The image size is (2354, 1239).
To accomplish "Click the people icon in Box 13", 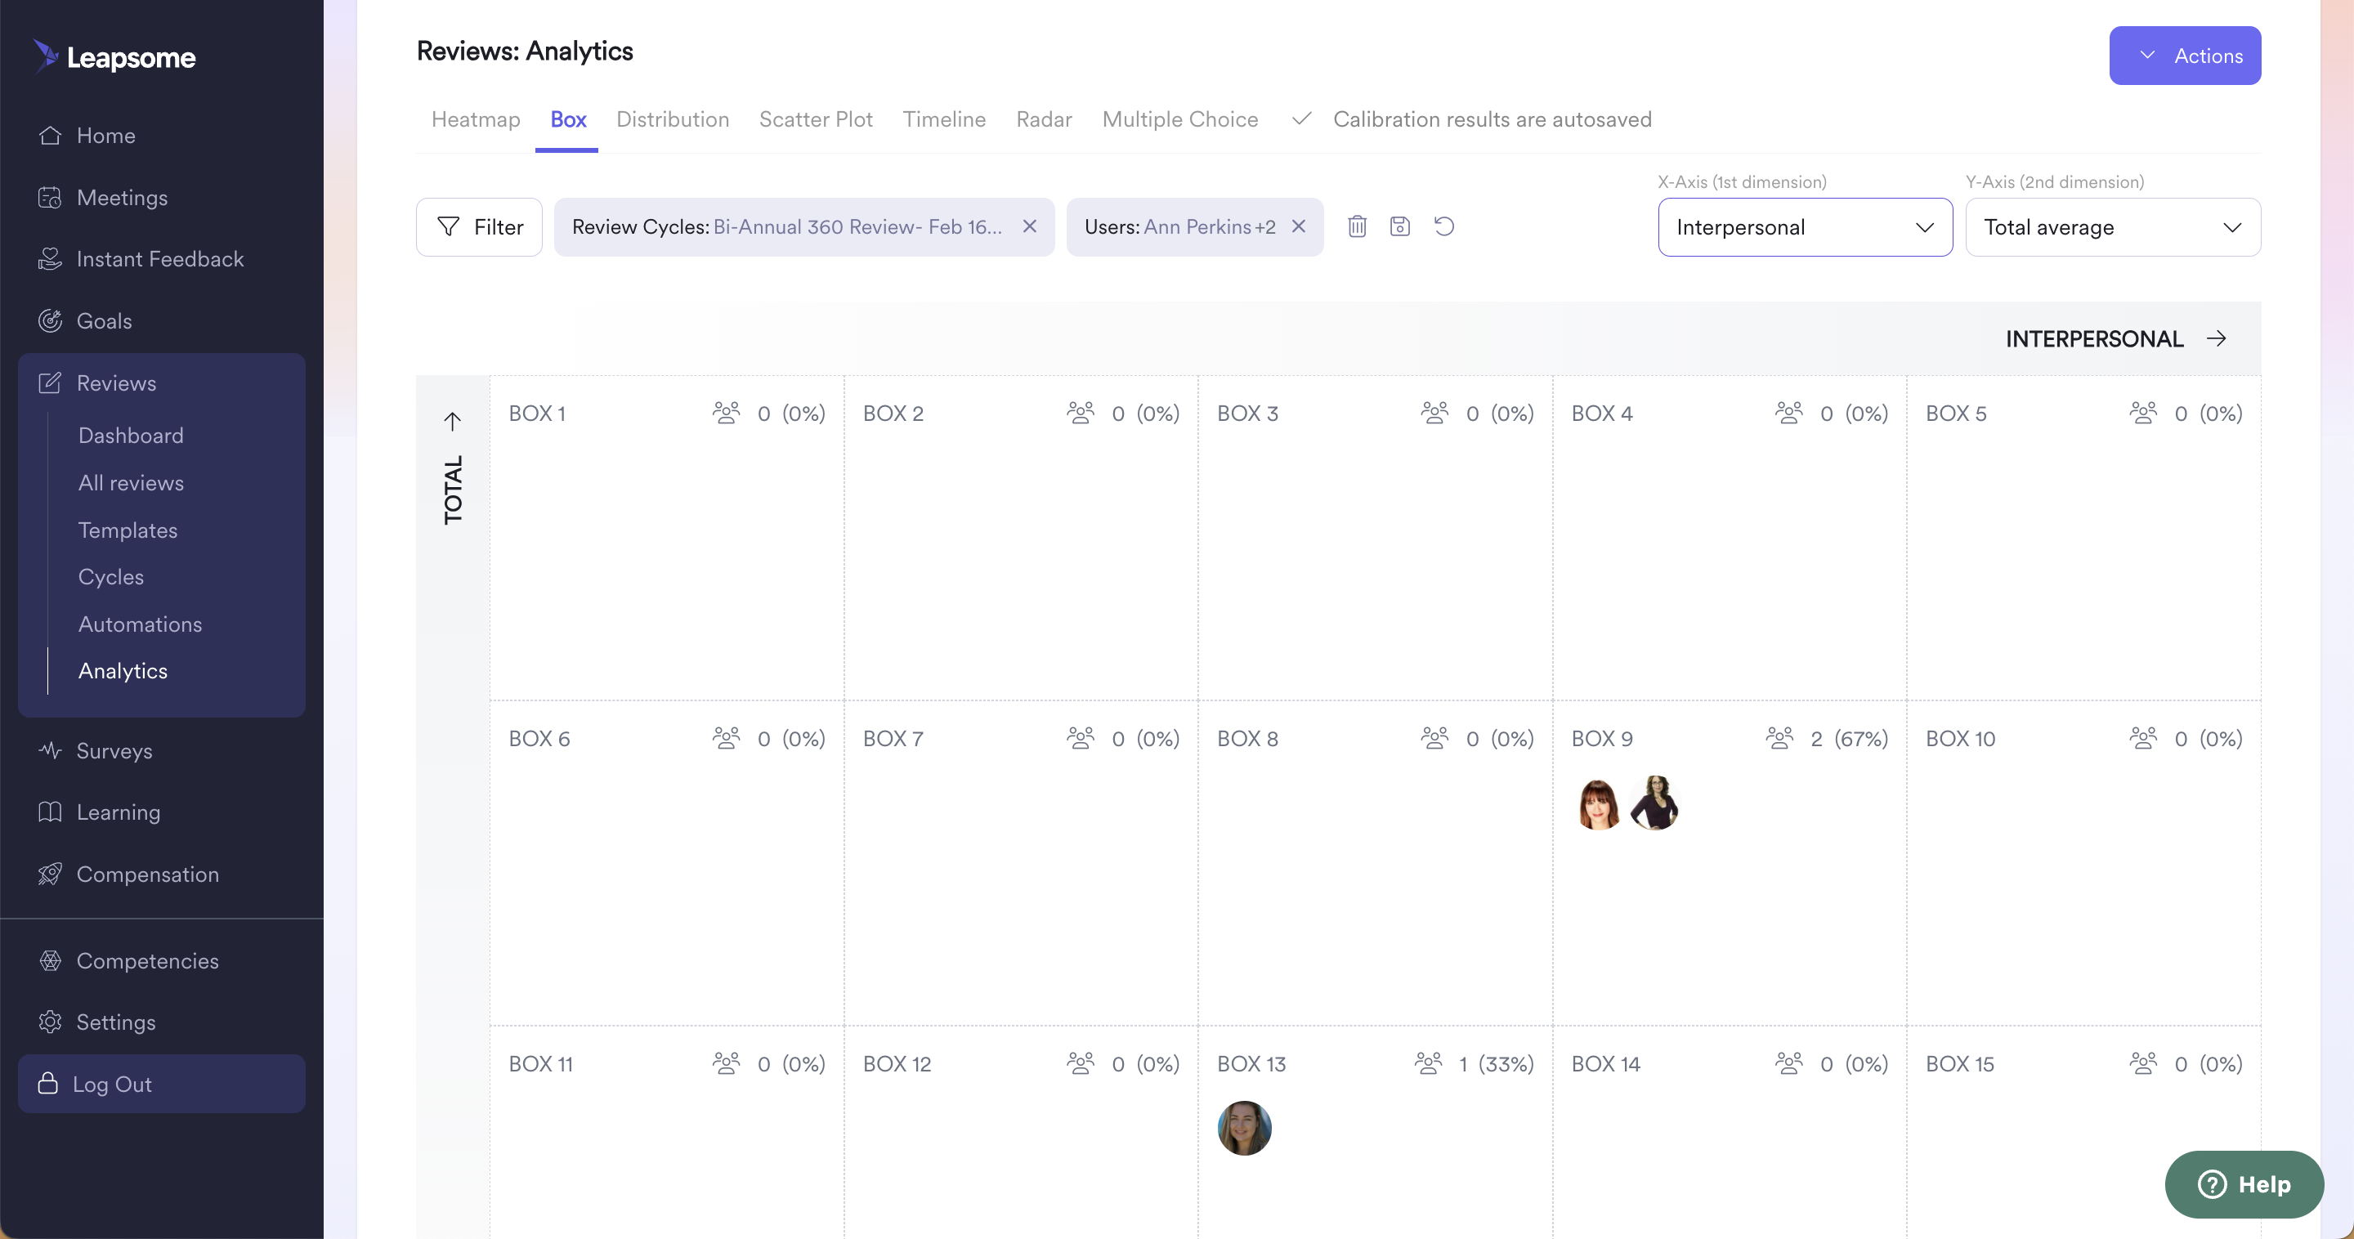I will [1428, 1062].
